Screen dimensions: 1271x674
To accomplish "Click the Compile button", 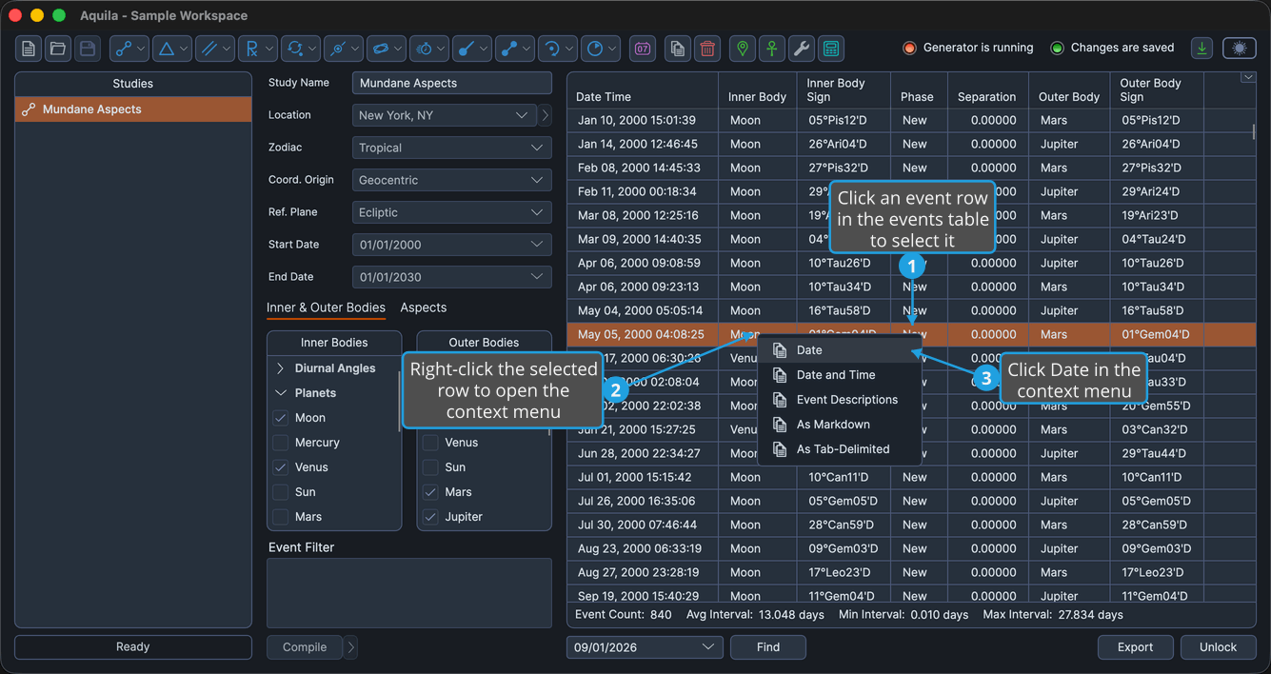I will [x=305, y=647].
